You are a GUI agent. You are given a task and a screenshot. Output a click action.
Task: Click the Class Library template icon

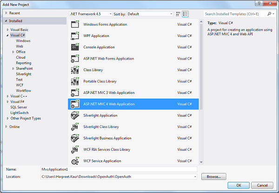click(75, 70)
